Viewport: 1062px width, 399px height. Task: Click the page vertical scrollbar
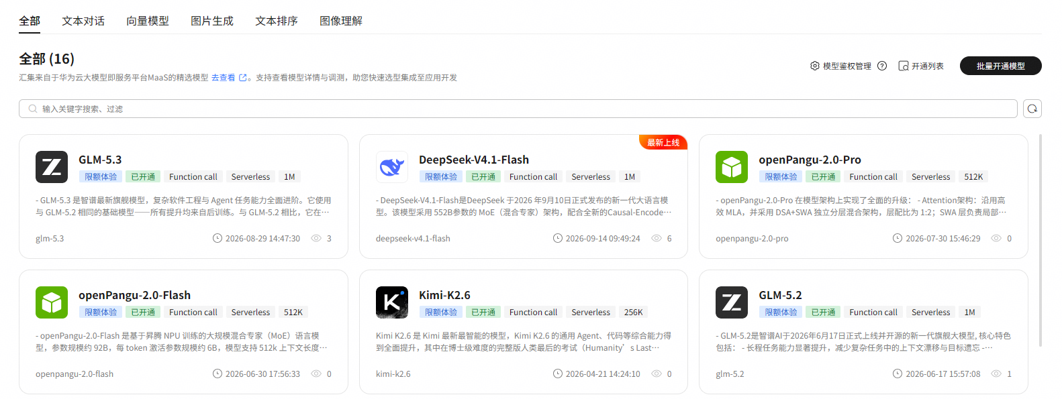pyautogui.click(x=1041, y=240)
